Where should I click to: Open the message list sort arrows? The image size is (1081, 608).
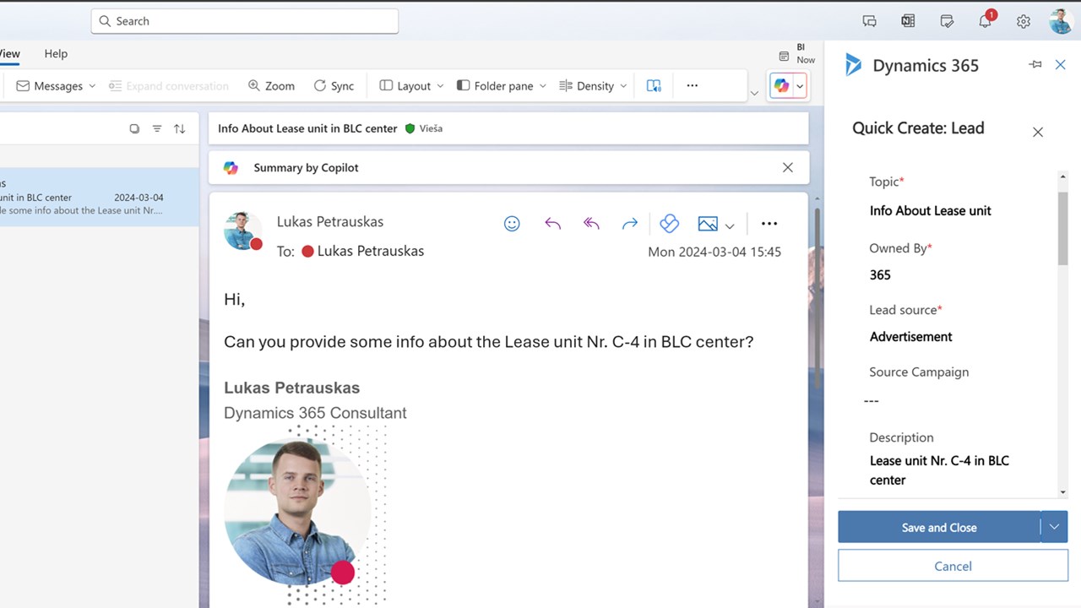(180, 128)
